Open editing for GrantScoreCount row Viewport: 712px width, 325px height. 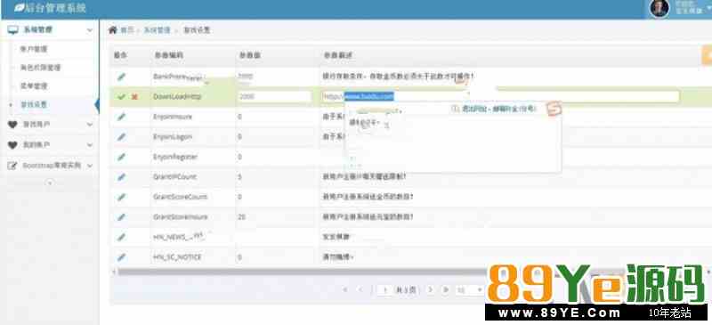click(x=121, y=197)
